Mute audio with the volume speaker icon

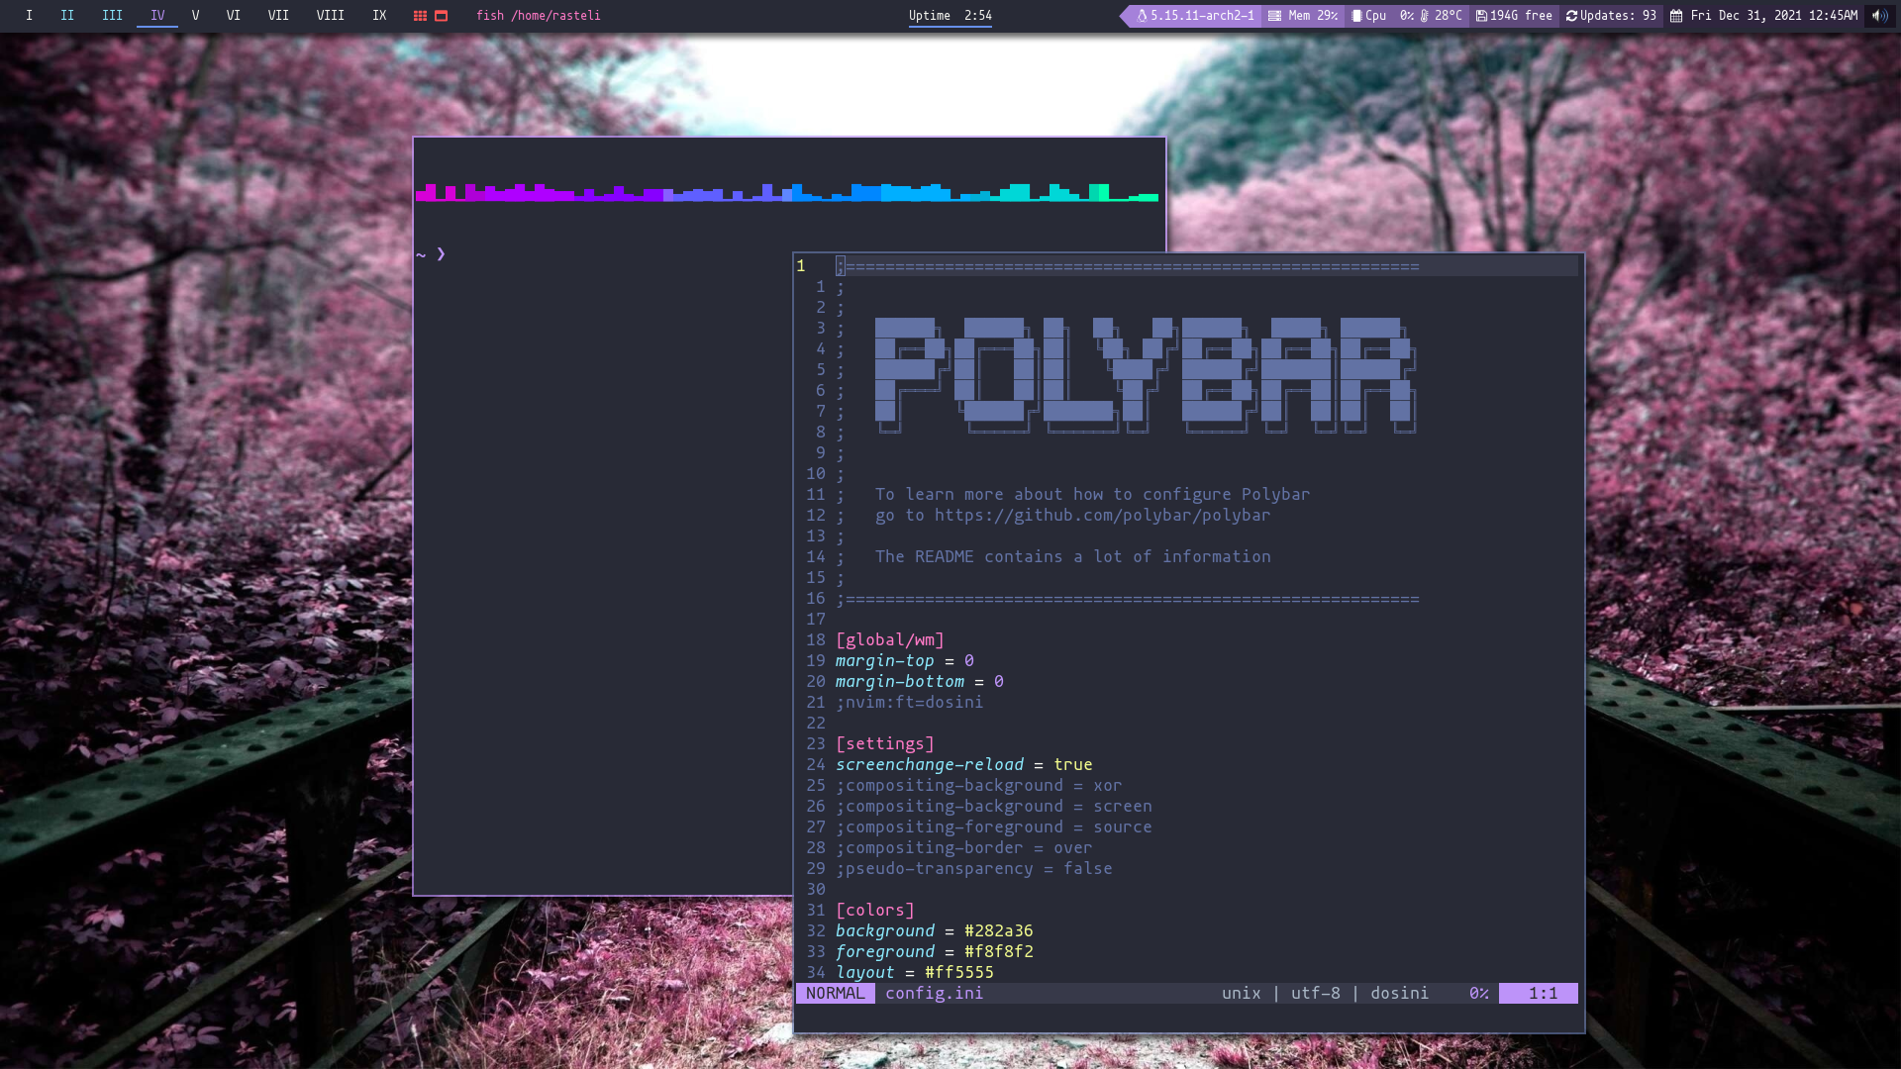[x=1879, y=16]
